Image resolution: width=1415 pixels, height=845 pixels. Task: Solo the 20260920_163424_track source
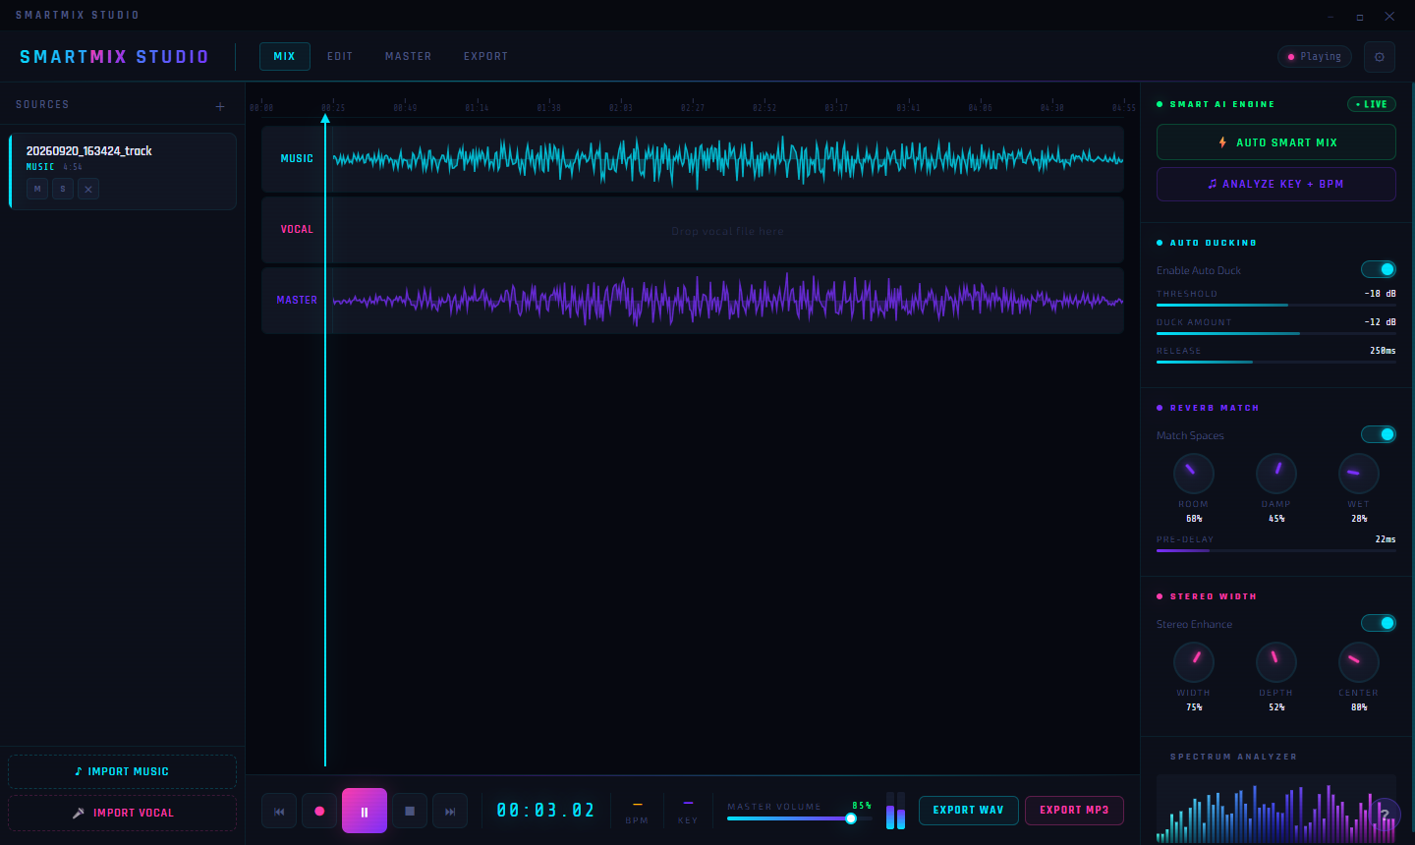coord(63,189)
